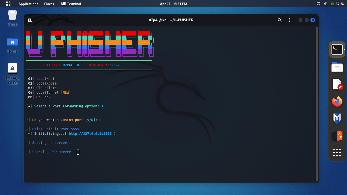Image resolution: width=347 pixels, height=195 pixels.
Task: Launch Burp Suite from the dock
Action: [337, 136]
